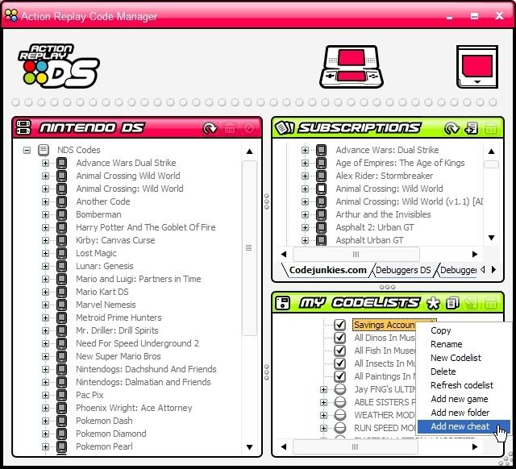
Task: Select Nintendogs: Dalmatian and Friends entry
Action: (144, 382)
